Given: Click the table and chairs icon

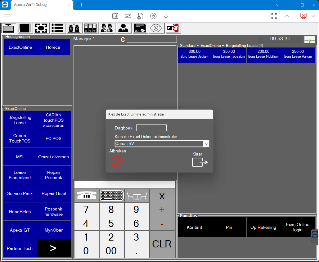Looking at the screenshot, I should pyautogui.click(x=137, y=196).
